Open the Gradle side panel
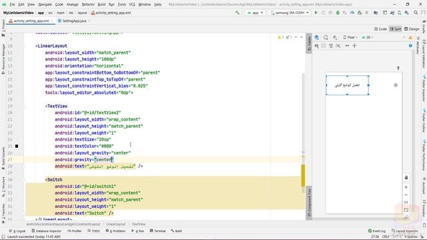 424,27
